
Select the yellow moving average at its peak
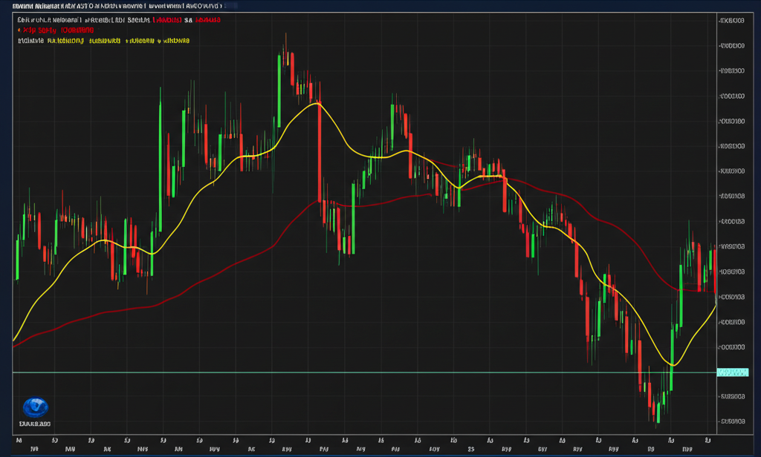(x=317, y=103)
